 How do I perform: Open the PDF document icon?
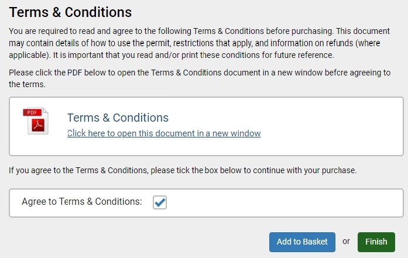click(36, 122)
